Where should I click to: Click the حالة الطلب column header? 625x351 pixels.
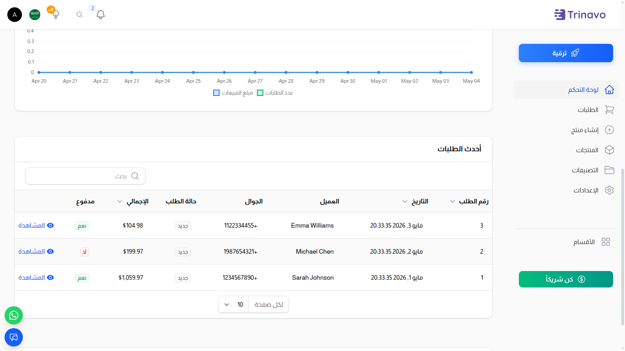pyautogui.click(x=181, y=202)
